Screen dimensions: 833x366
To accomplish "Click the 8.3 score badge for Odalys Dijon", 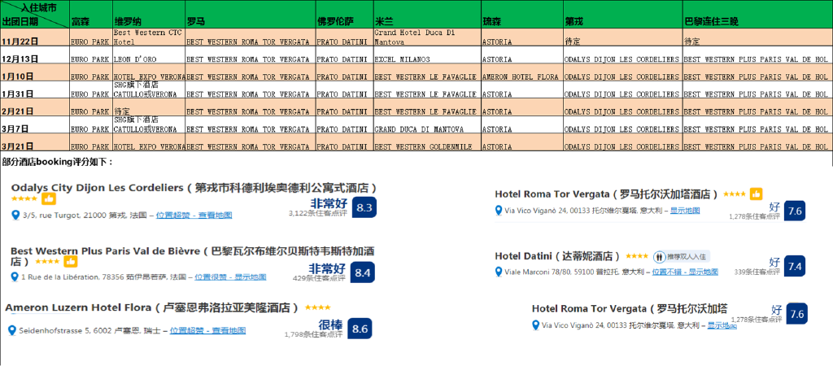I will (x=364, y=207).
